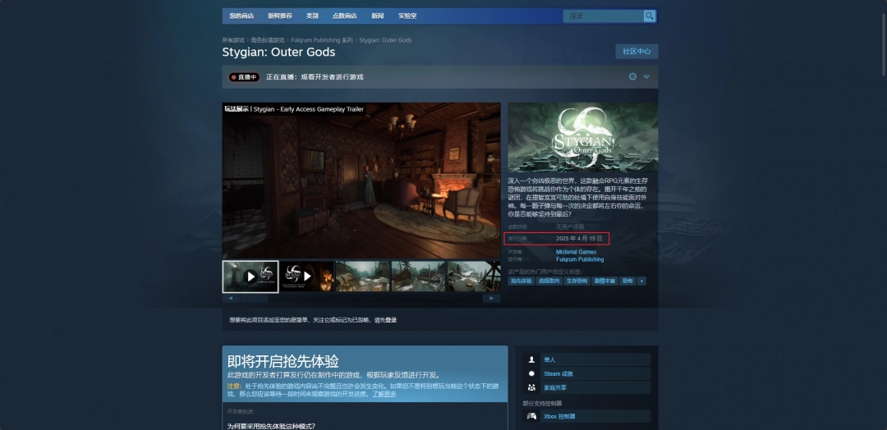The image size is (887, 430).
Task: Open the 实验室 menu
Action: coord(407,16)
